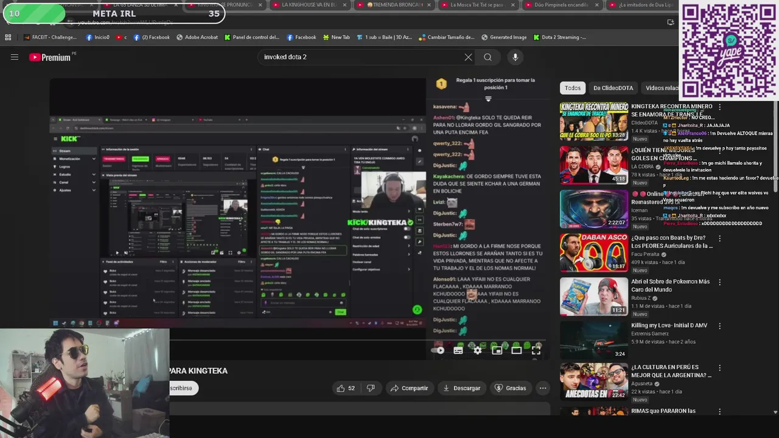Open the New Tab bookmark
The image size is (779, 438).
click(x=337, y=37)
